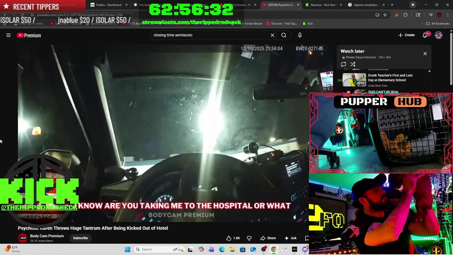This screenshot has height=255, width=453.
Task: Dislike the video with thumbs down
Action: point(249,238)
